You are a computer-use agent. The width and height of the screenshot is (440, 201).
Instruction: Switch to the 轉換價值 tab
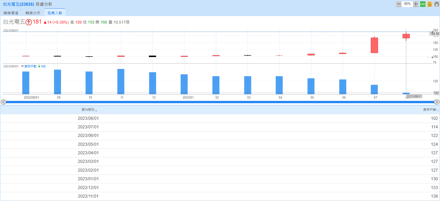[x=11, y=13]
